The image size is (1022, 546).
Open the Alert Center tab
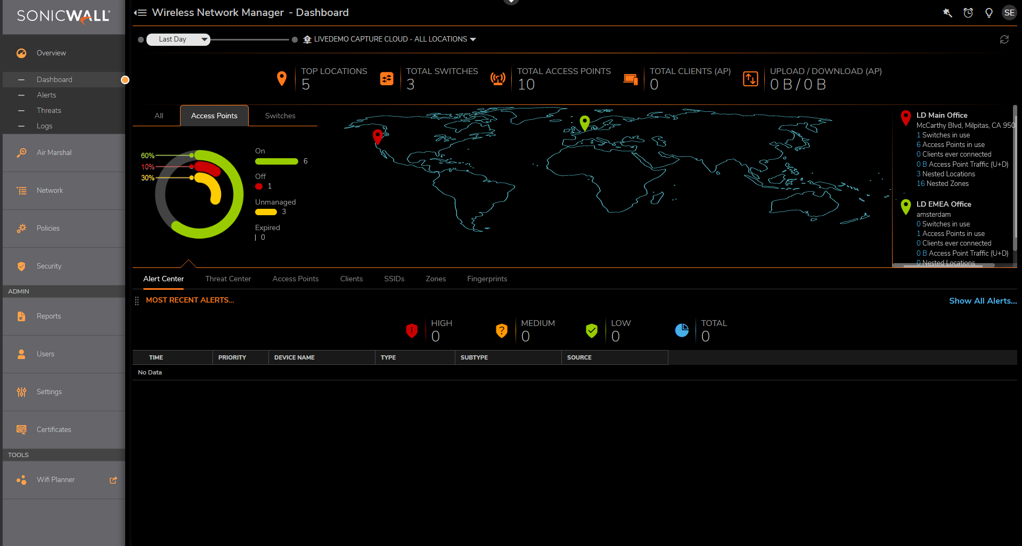click(163, 279)
